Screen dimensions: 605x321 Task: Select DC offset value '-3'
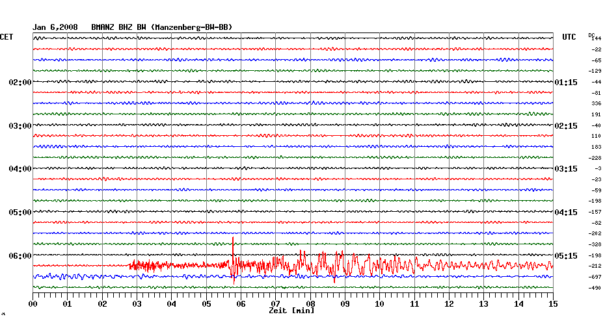(598, 168)
